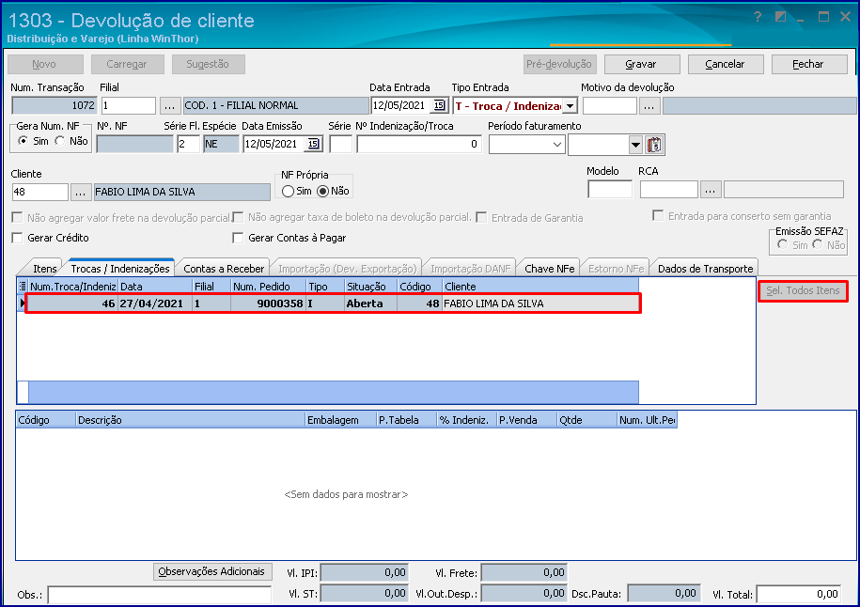
Task: Toggle Entrada para conserto sem garantia checkbox
Action: [658, 215]
